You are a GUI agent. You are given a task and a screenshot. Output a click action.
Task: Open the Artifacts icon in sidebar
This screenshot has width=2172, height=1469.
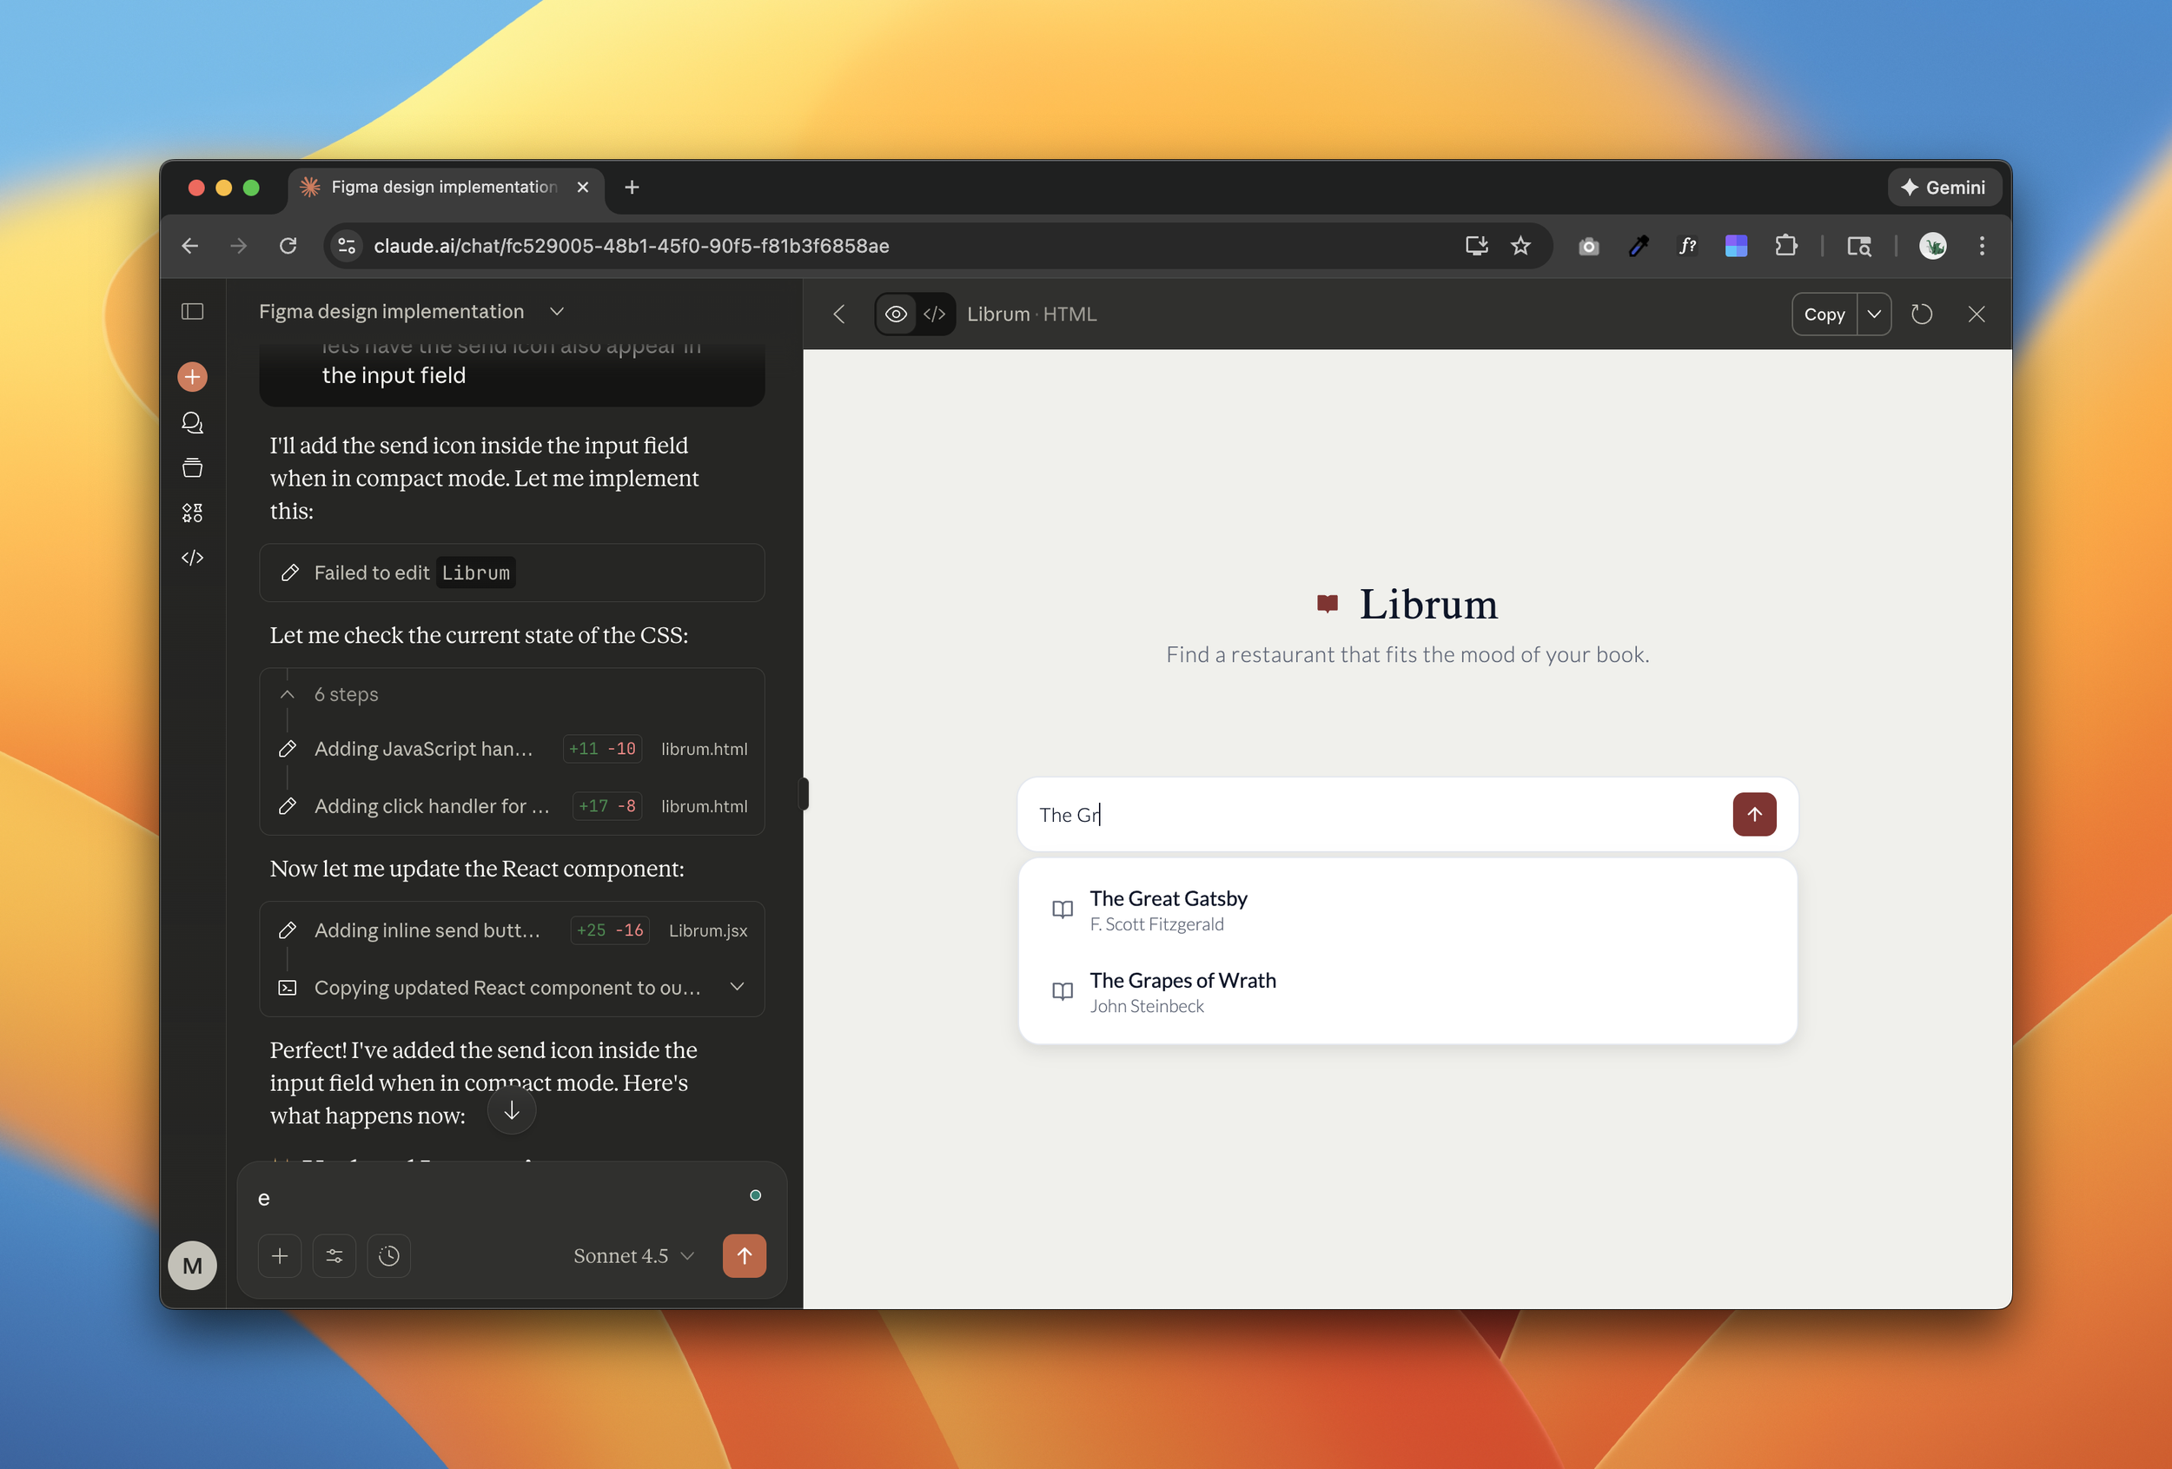[x=193, y=512]
